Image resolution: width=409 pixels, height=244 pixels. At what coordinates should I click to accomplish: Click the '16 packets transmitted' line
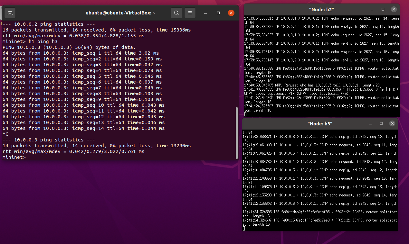pos(97,30)
